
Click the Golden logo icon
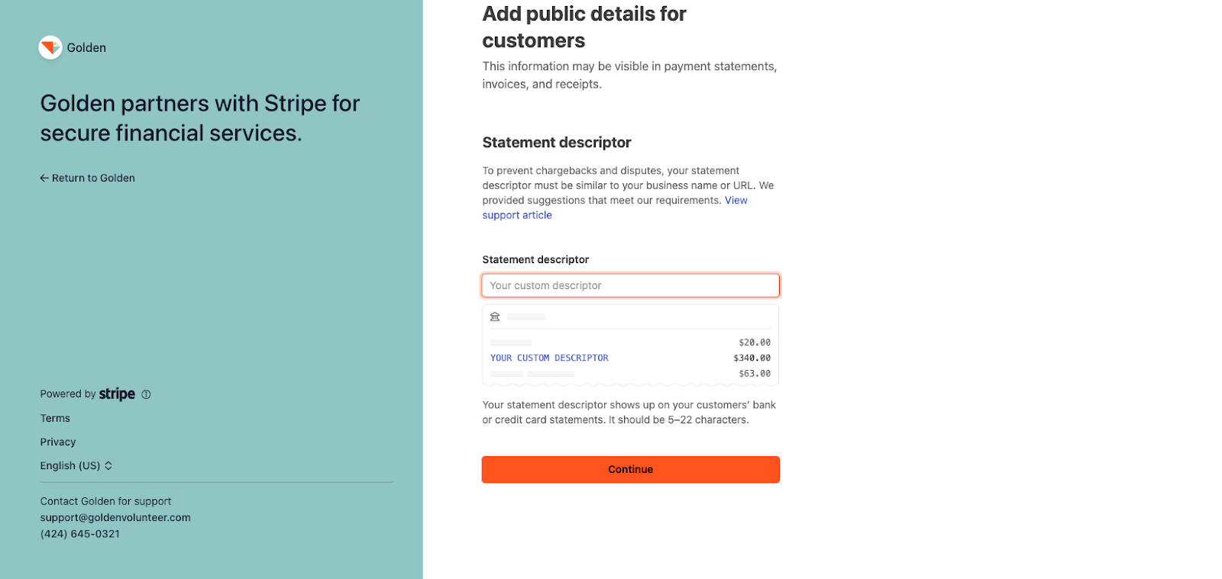point(50,47)
